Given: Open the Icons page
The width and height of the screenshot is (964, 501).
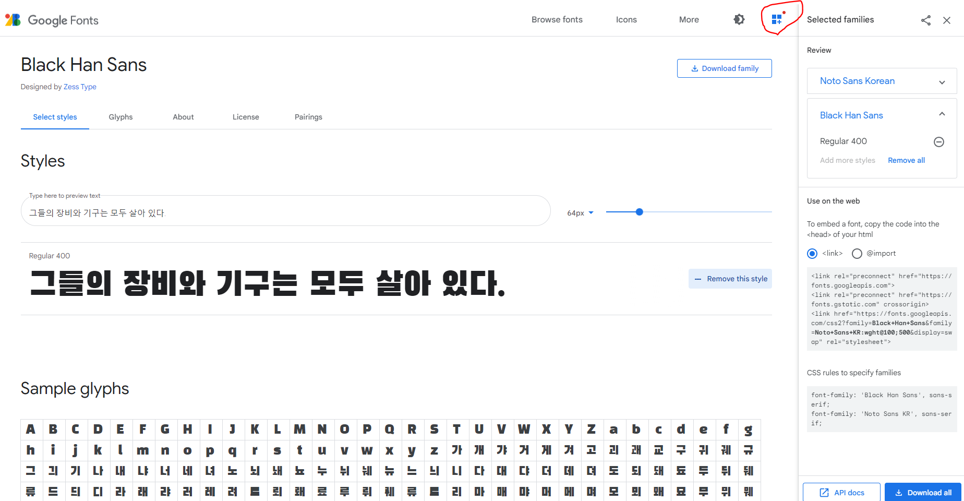Looking at the screenshot, I should tap(626, 20).
